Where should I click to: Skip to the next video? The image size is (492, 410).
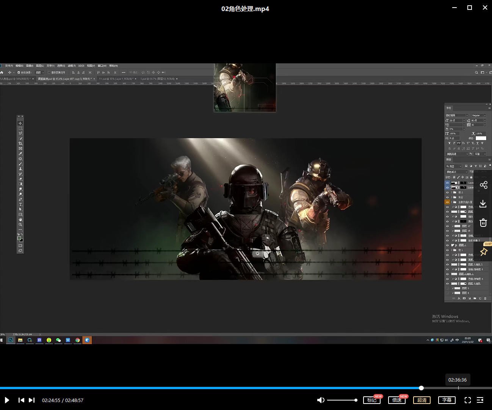pos(32,400)
